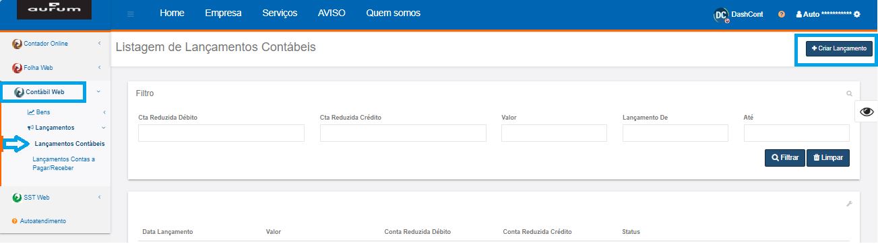The image size is (878, 244).
Task: Click the Criar Lançamento button
Action: tap(839, 48)
